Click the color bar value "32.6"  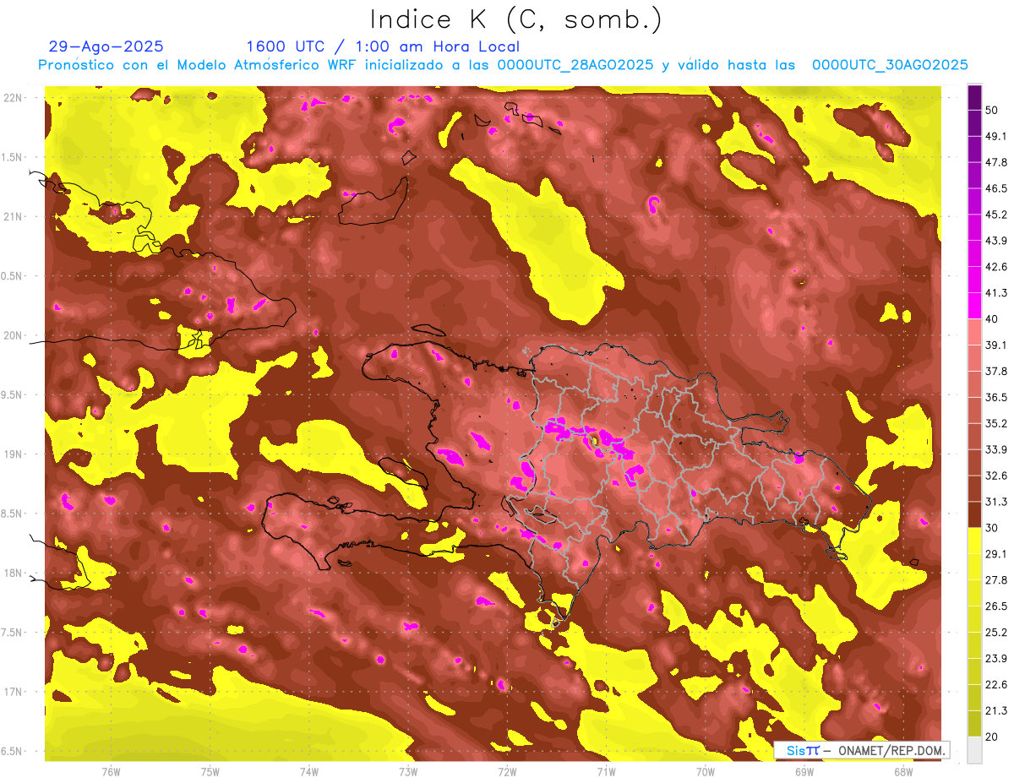pyautogui.click(x=995, y=476)
